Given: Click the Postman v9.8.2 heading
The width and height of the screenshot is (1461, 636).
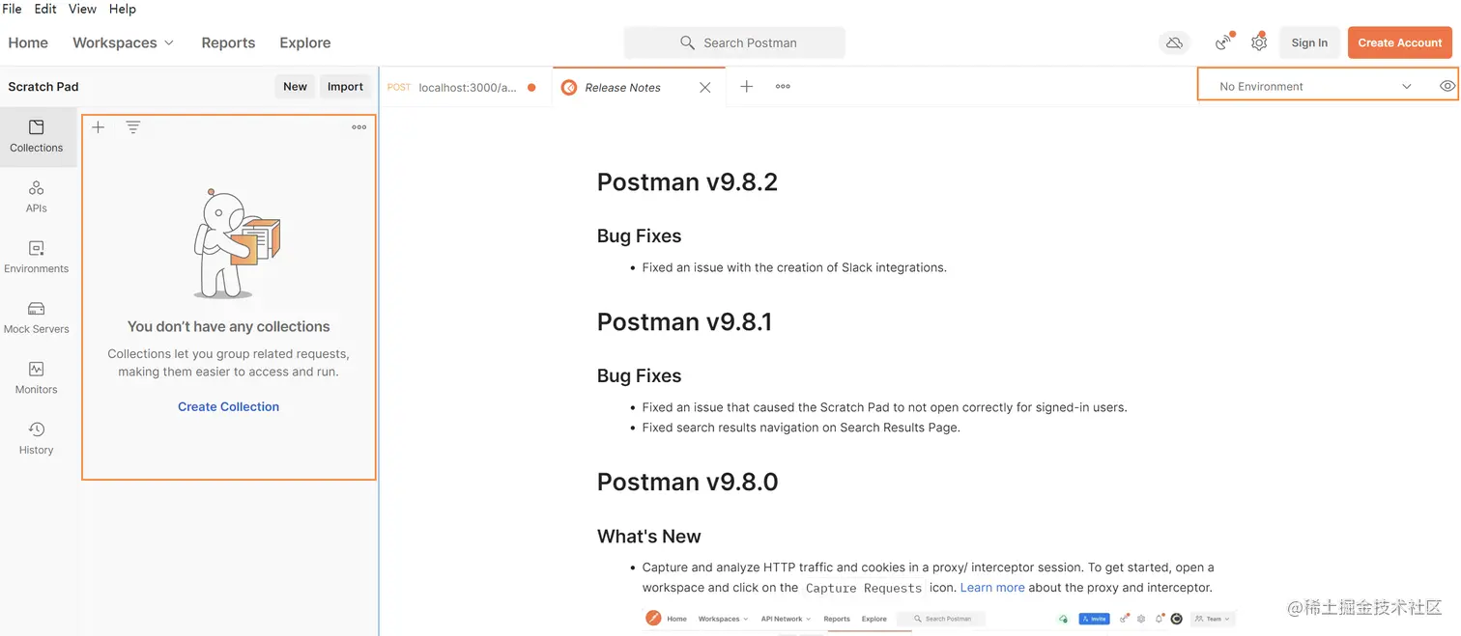Looking at the screenshot, I should [x=687, y=182].
